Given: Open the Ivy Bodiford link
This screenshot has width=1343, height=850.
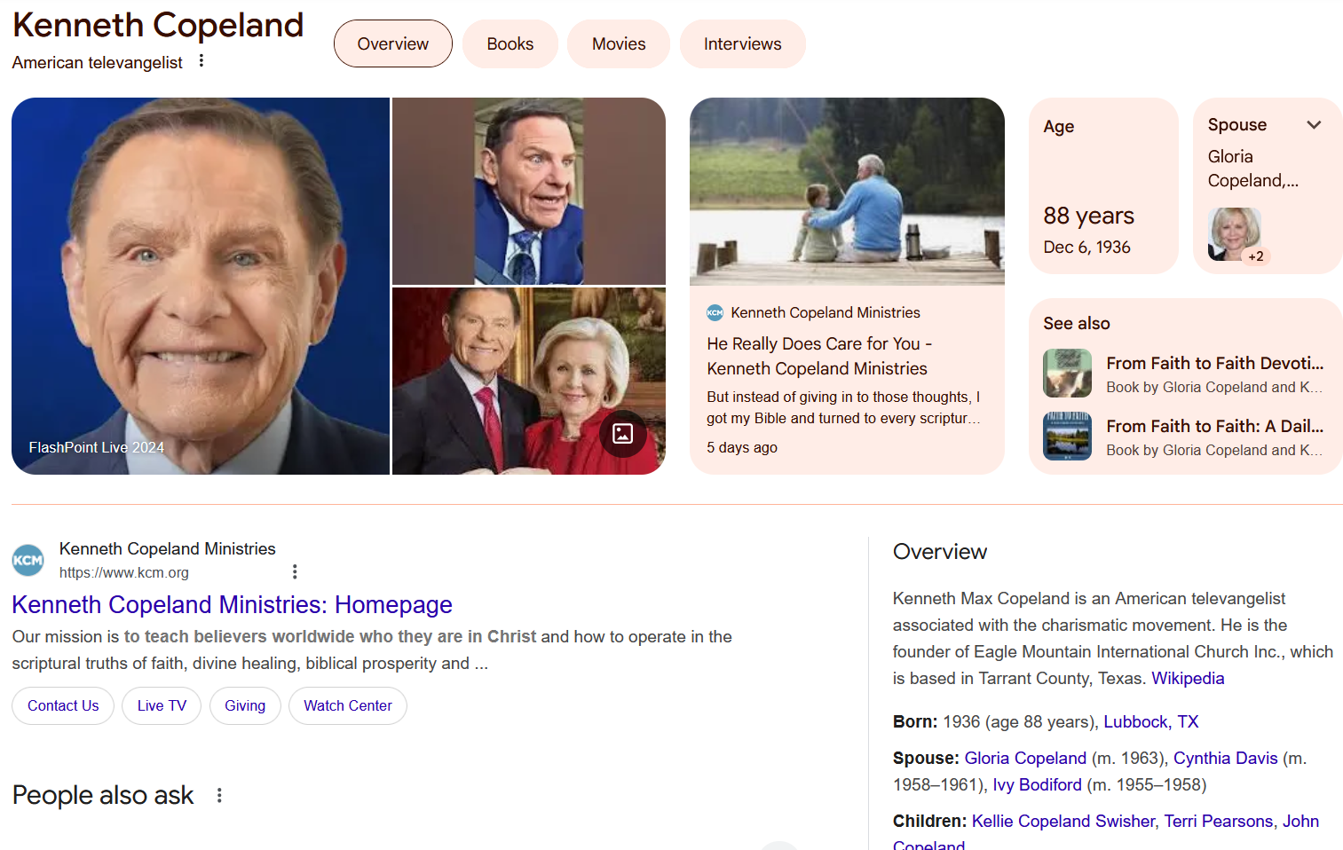Looking at the screenshot, I should (1037, 784).
